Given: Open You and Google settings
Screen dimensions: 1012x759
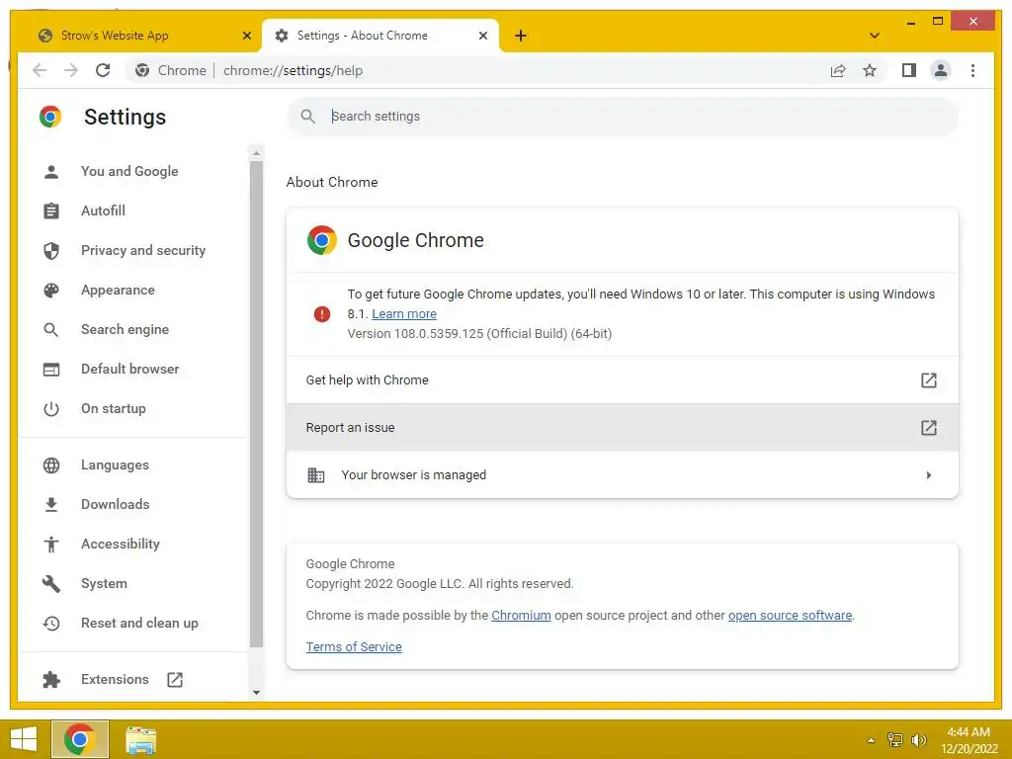Looking at the screenshot, I should coord(129,171).
